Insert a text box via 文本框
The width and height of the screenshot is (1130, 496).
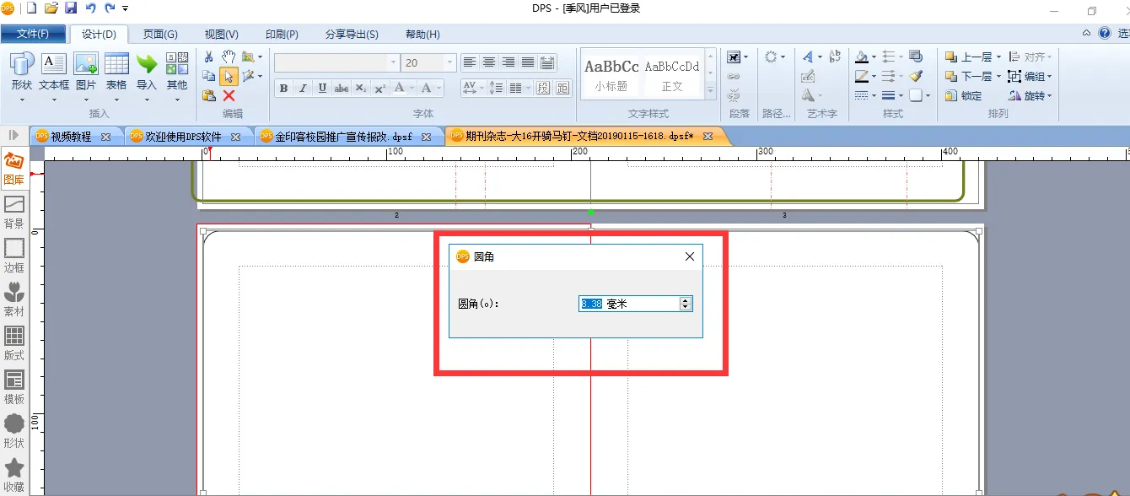click(54, 72)
